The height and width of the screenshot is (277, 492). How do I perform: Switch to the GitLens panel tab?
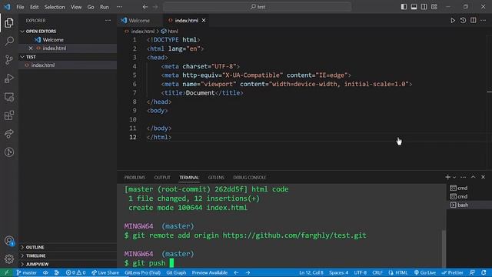(x=216, y=178)
